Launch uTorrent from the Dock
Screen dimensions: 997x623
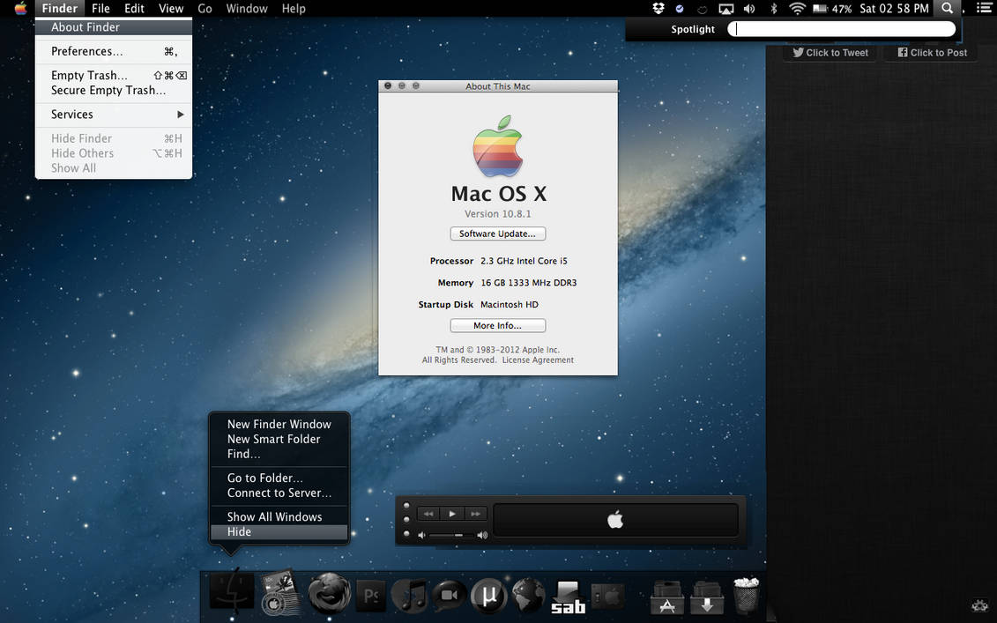coord(489,596)
